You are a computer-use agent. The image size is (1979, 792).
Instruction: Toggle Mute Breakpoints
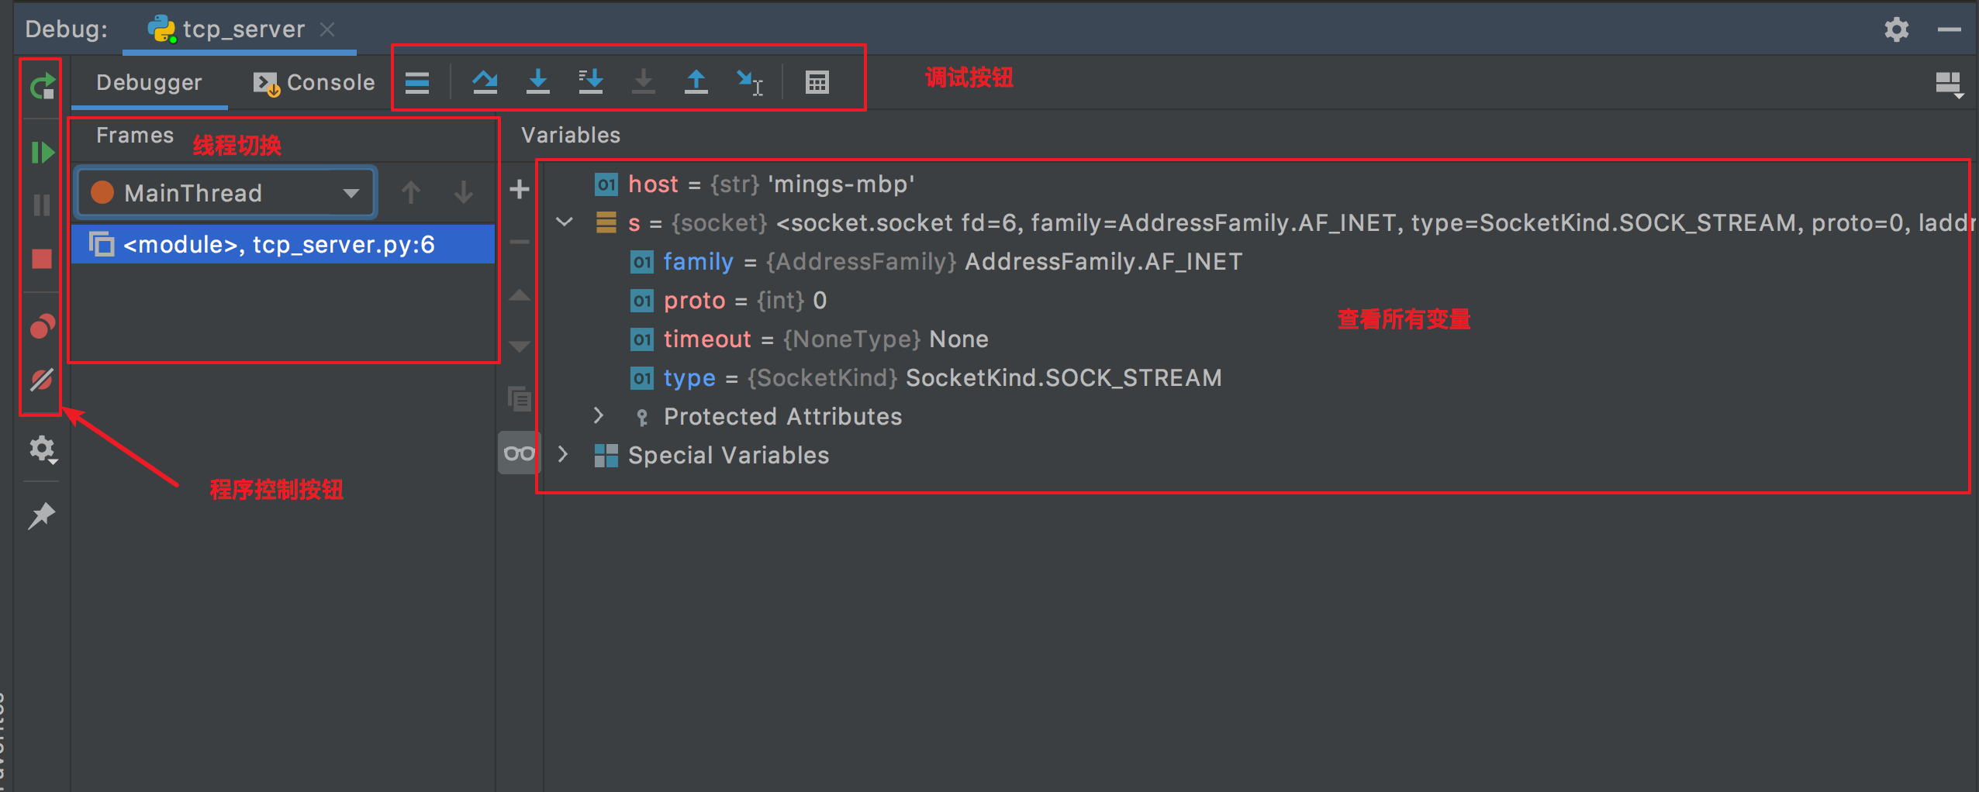coord(42,380)
